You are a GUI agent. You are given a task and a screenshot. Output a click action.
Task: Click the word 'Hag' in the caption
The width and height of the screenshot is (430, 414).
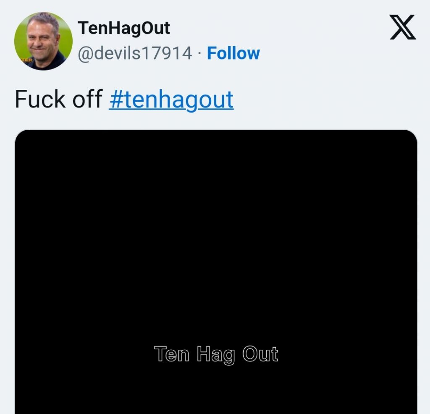pyautogui.click(x=216, y=355)
